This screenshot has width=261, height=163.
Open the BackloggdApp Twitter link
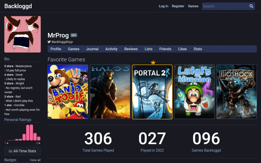tap(62, 42)
